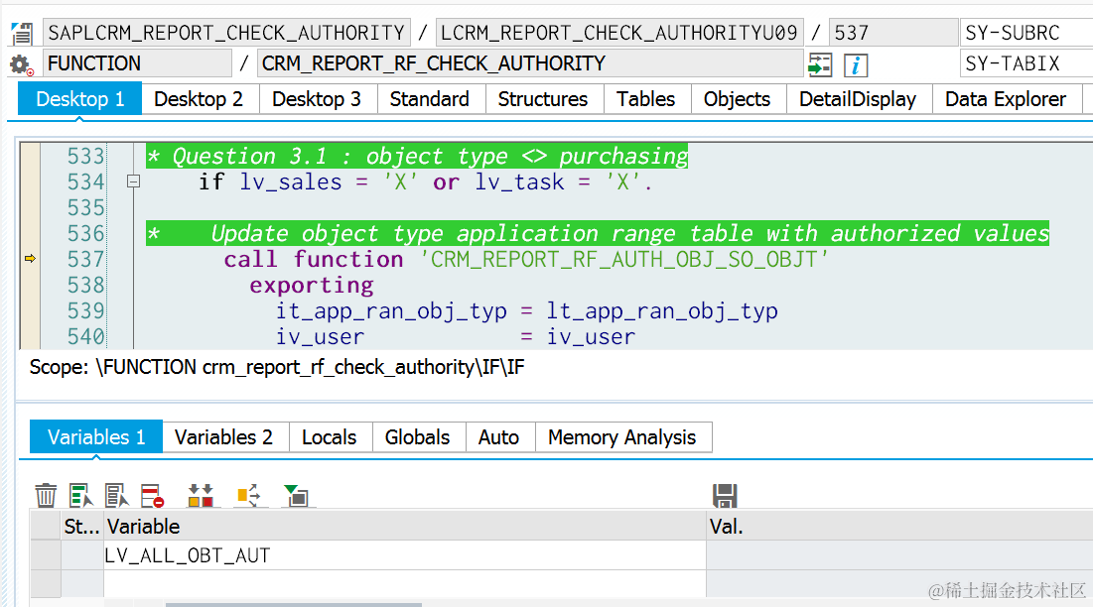
Task: Switch to Data Explorer tab
Action: [x=1006, y=99]
